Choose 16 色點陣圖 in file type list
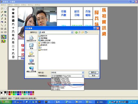Image resolution: width=138 pixels, height=104 pixels. pyautogui.click(x=68, y=80)
